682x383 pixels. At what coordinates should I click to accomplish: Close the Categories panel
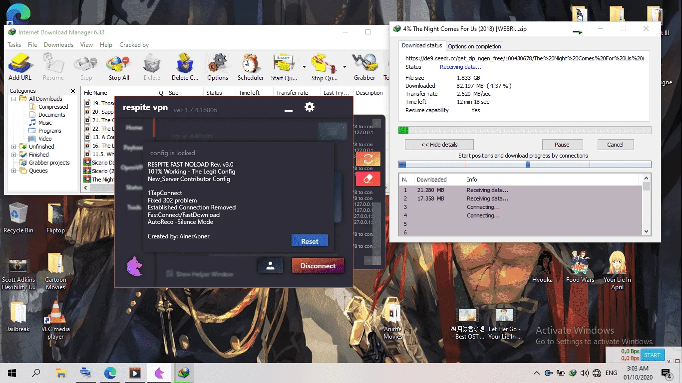pyautogui.click(x=73, y=91)
